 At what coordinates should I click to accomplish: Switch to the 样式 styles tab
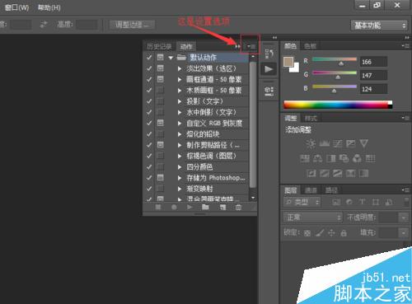[311, 119]
